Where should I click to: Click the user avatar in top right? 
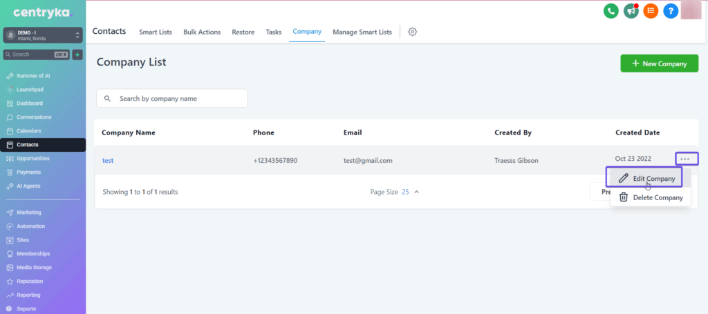(691, 11)
